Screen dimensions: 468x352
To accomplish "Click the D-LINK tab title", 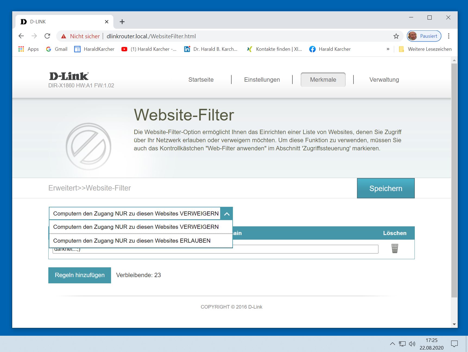I will [x=38, y=22].
